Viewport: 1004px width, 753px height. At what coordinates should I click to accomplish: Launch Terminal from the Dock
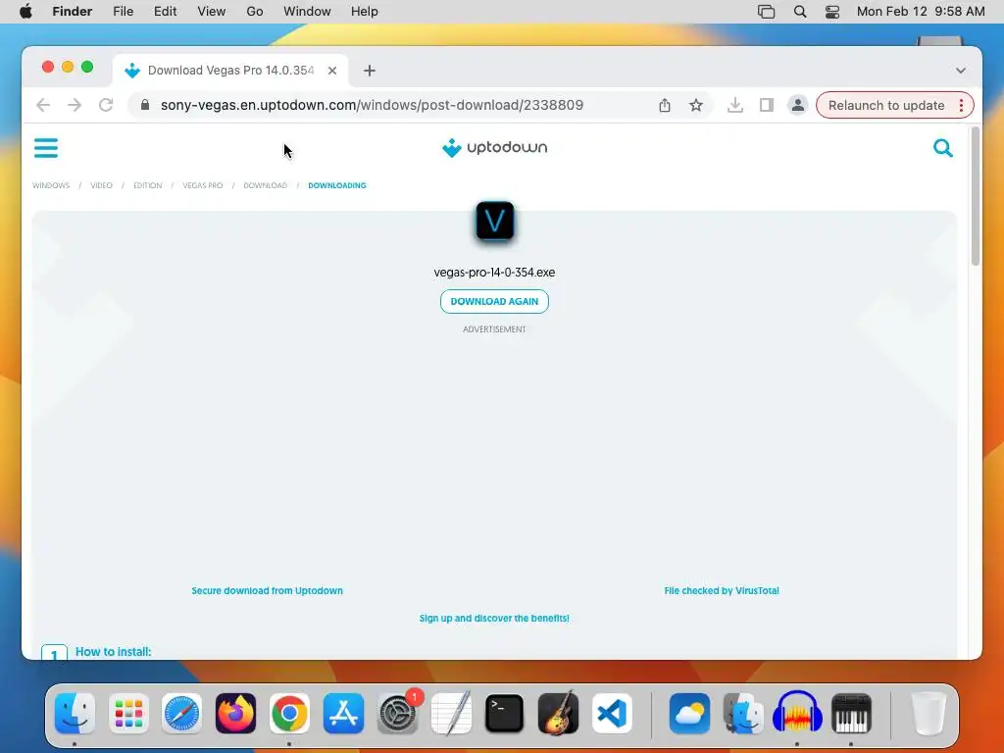click(x=505, y=713)
